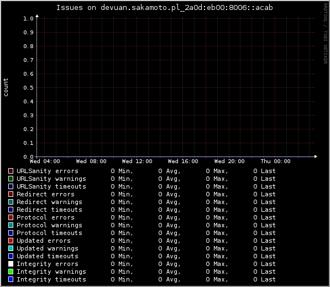Click the vertical count axis label
This screenshot has height=287, width=330.
[x=6, y=87]
